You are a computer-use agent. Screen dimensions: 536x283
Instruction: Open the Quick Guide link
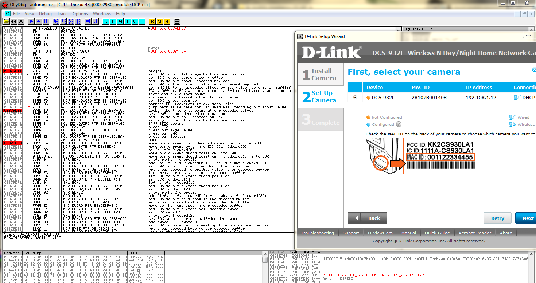(437, 233)
